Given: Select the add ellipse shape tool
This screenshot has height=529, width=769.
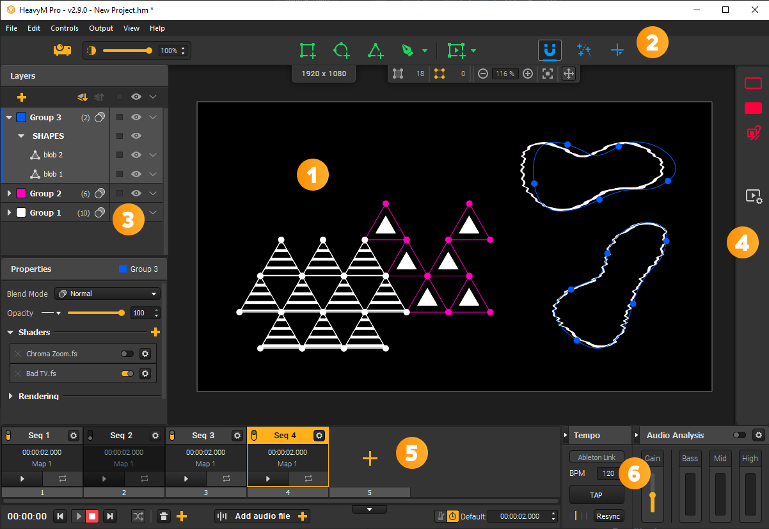Looking at the screenshot, I should (342, 51).
